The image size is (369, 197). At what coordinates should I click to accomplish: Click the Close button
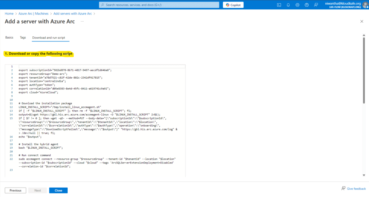pyautogui.click(x=58, y=191)
